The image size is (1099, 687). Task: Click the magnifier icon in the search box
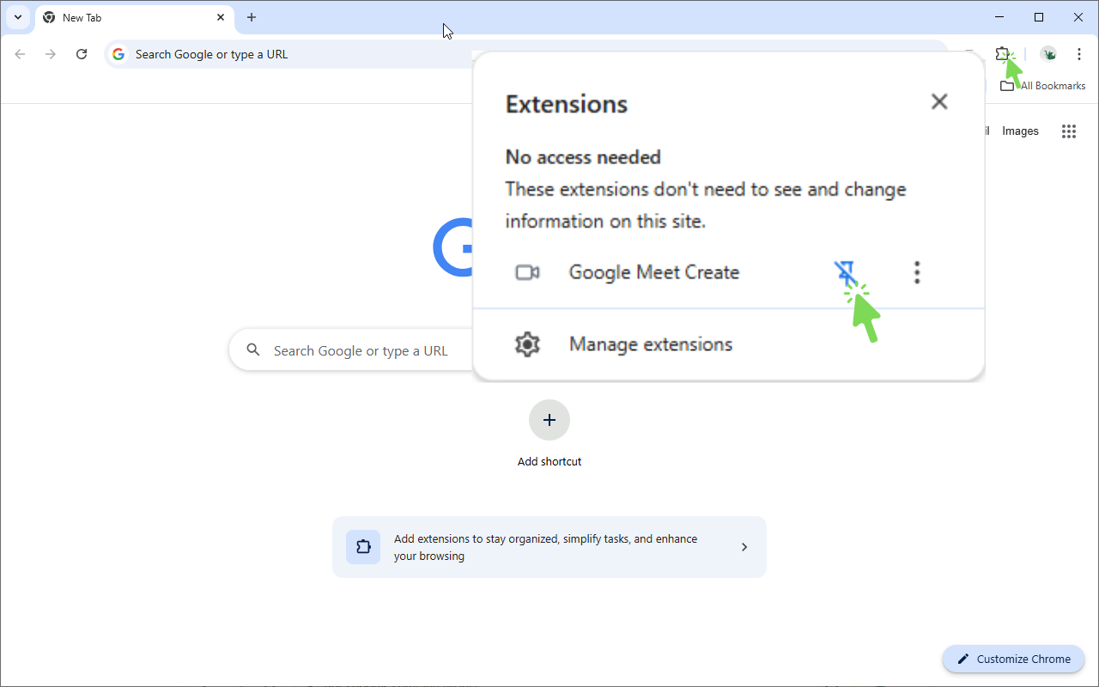coord(253,350)
